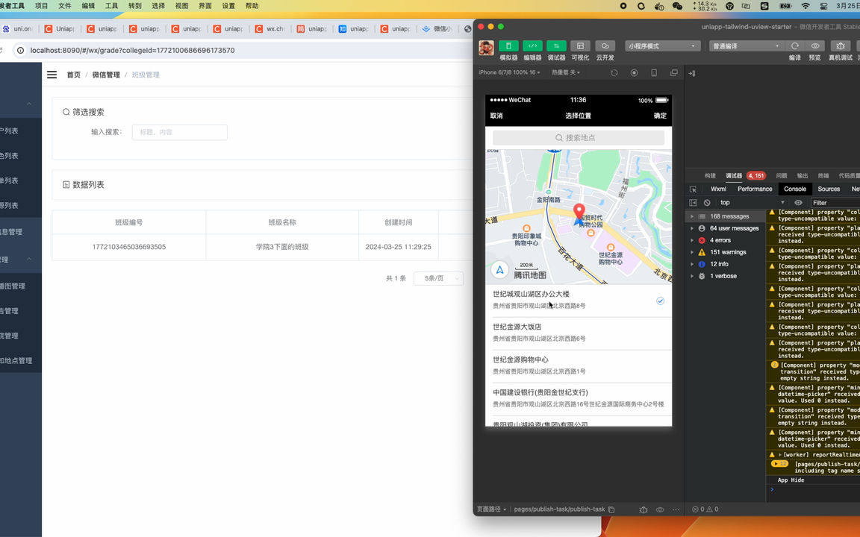Open the 小程序模式 mode dropdown
Screen dimensions: 860x537
(x=661, y=45)
